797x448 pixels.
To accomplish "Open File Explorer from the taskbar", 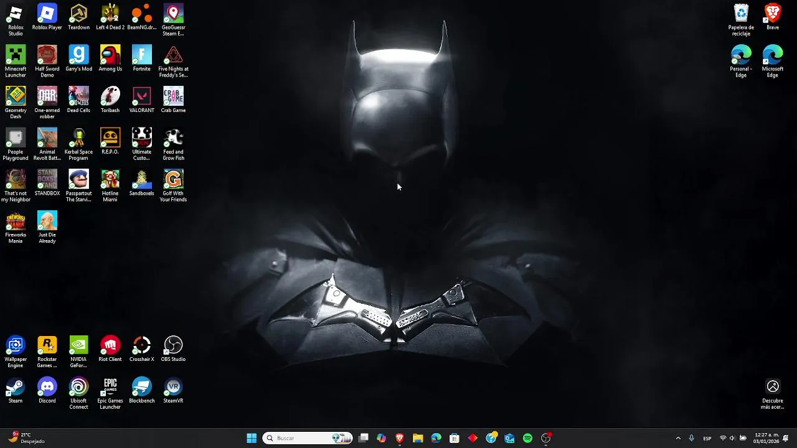I will point(418,438).
